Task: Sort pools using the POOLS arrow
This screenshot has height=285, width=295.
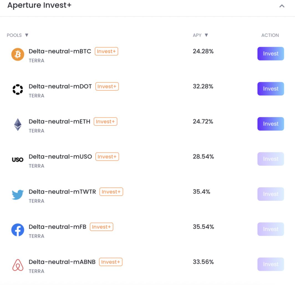Action: [x=27, y=35]
